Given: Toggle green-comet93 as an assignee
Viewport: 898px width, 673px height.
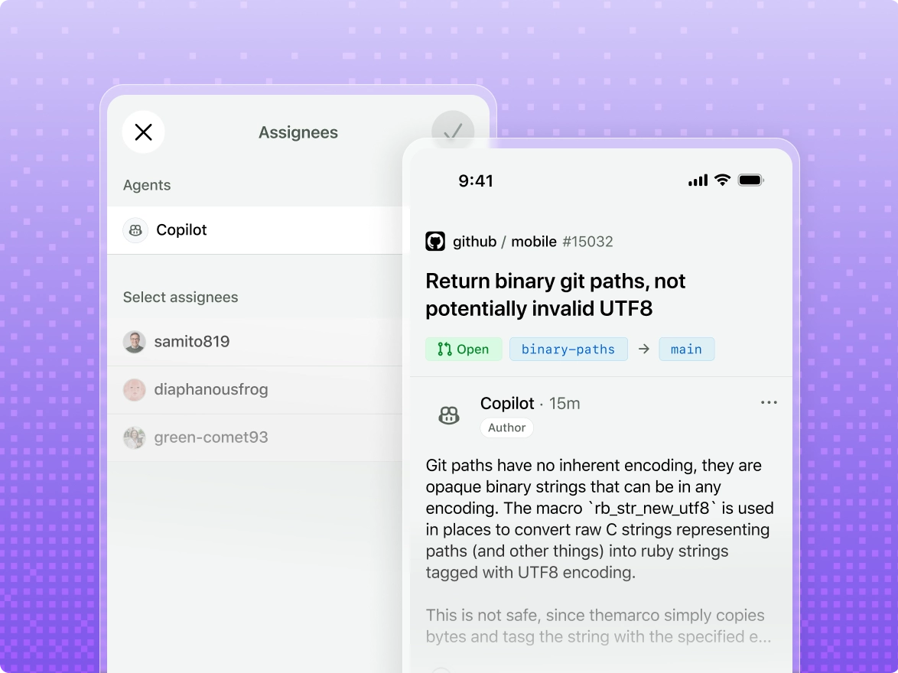Looking at the screenshot, I should tap(210, 437).
